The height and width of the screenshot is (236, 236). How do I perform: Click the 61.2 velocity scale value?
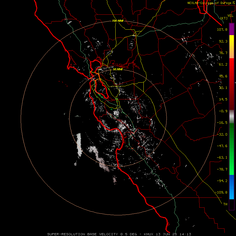click(223, 65)
